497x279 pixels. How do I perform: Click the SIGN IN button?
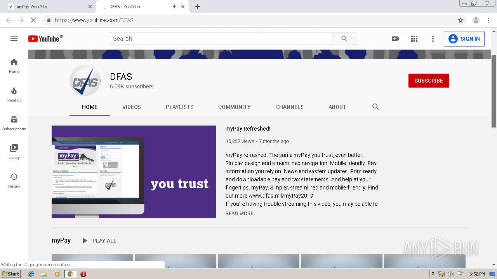coord(464,39)
